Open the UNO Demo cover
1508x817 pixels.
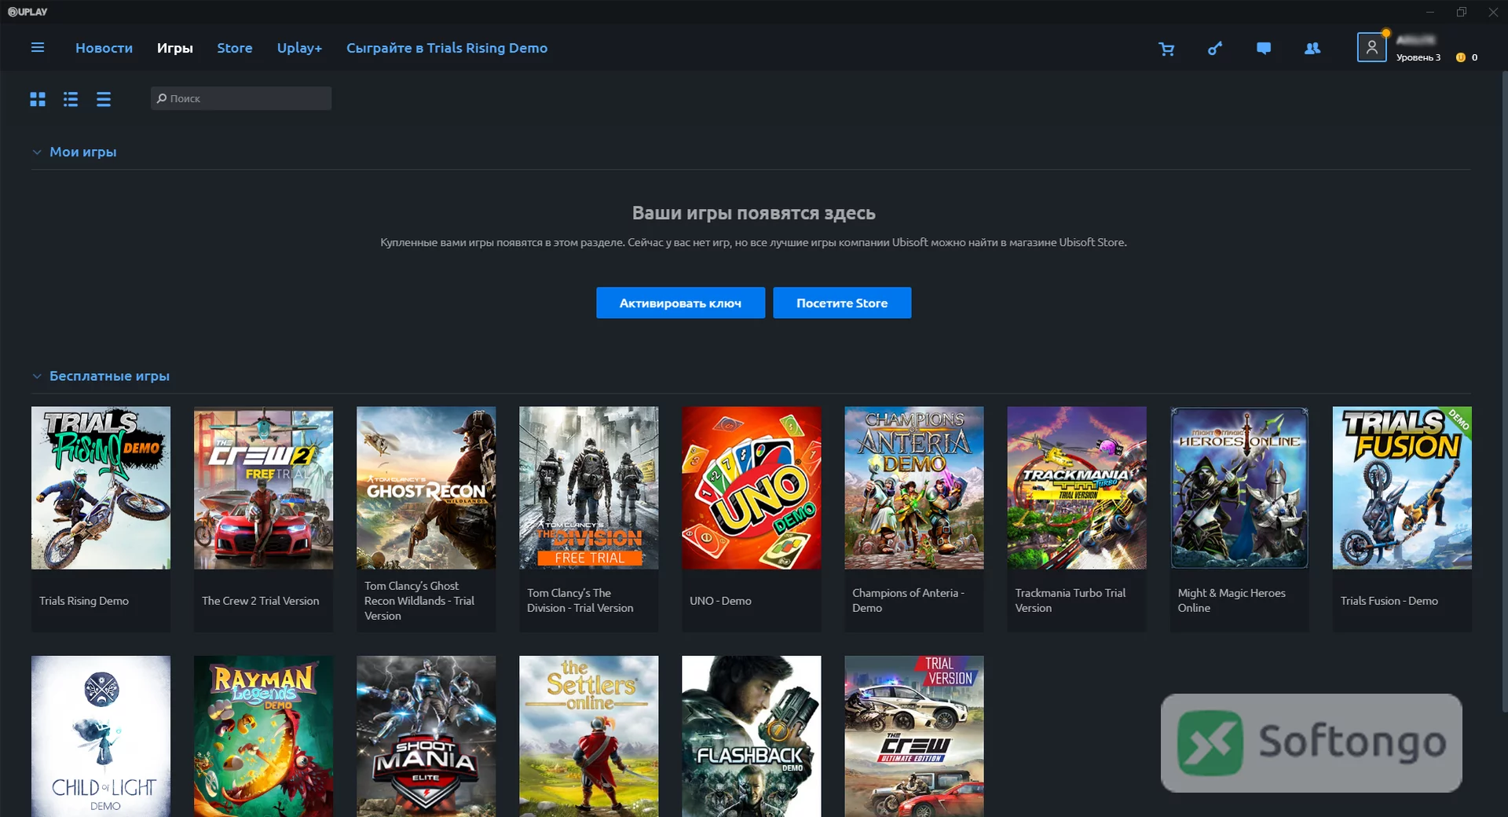coord(751,487)
